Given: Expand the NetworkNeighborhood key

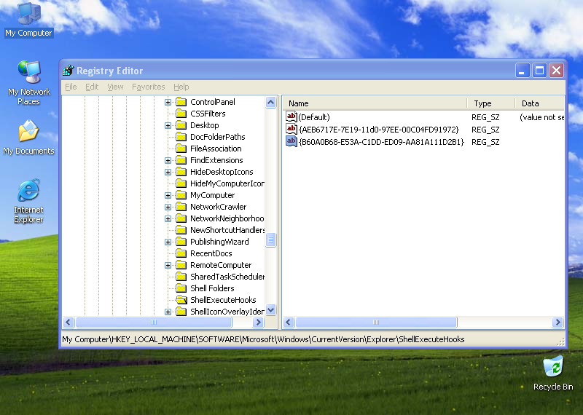Looking at the screenshot, I should (x=168, y=218).
